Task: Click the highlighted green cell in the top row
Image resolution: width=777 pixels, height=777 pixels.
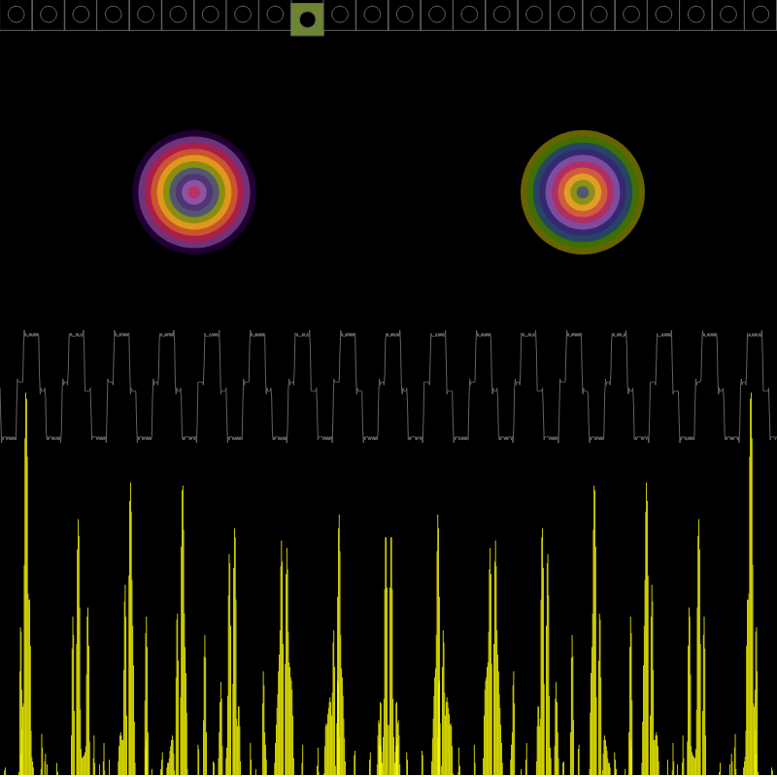Action: (x=307, y=19)
